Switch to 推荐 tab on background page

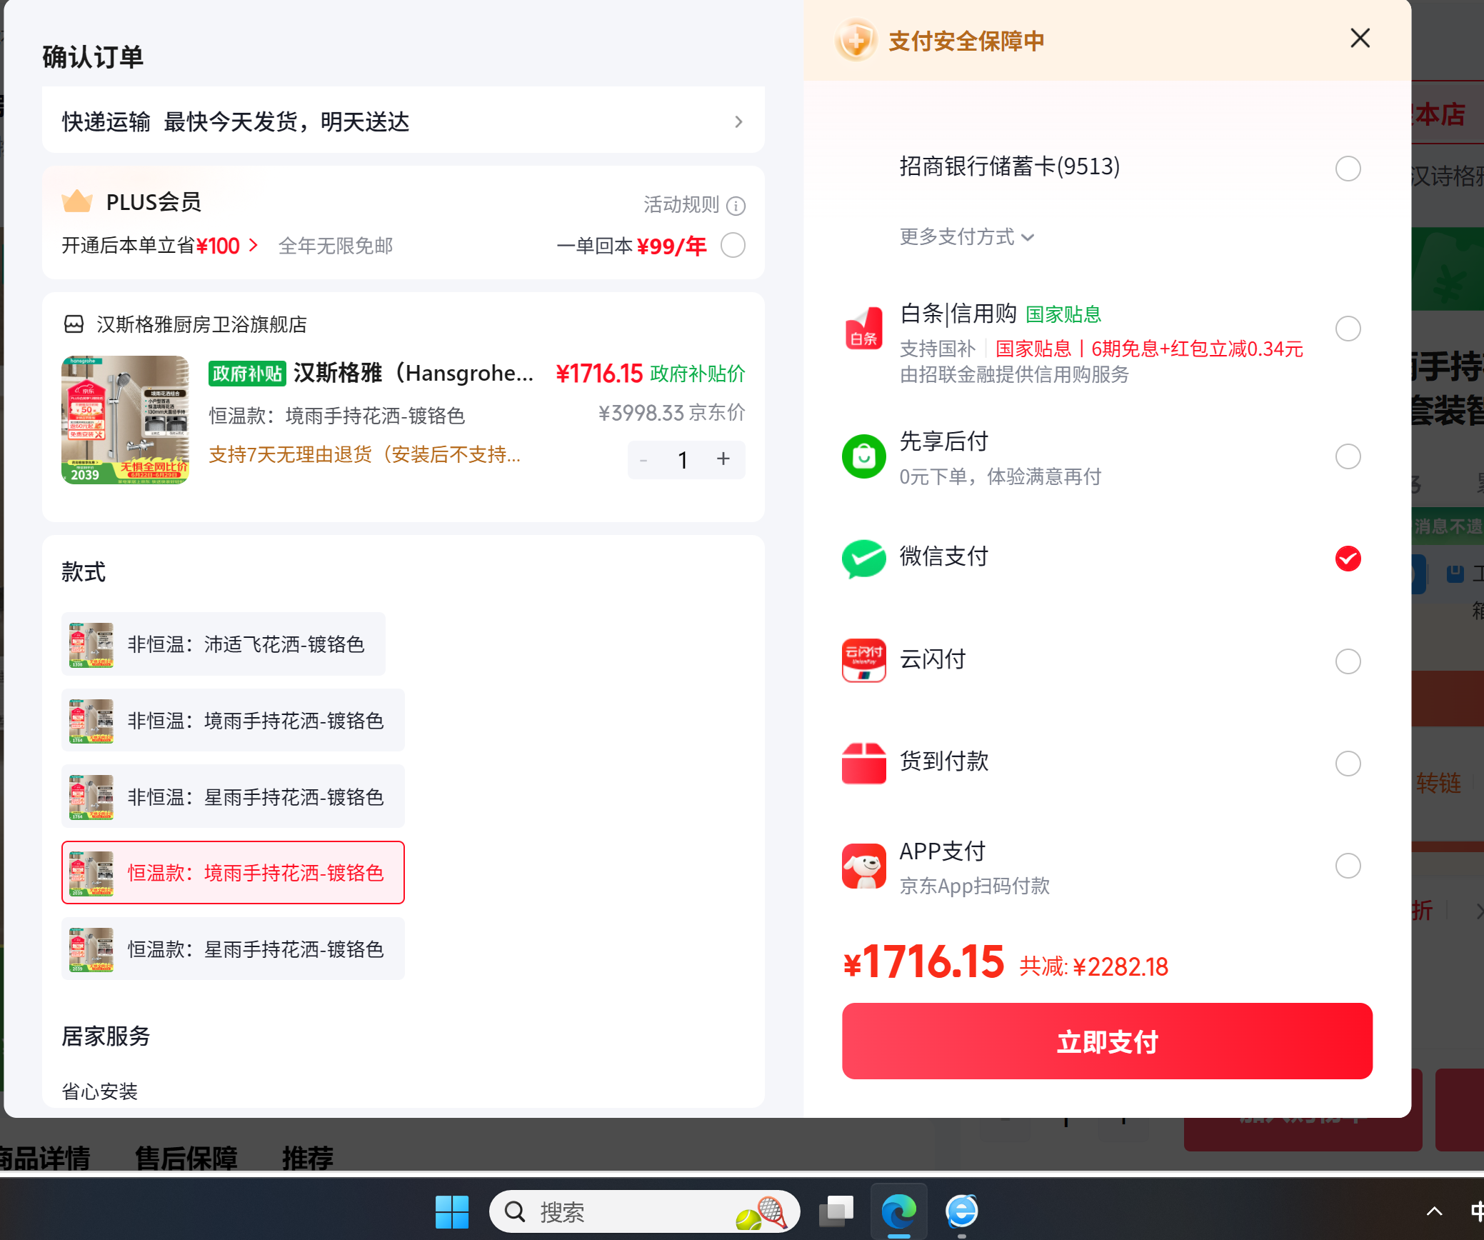(308, 1158)
